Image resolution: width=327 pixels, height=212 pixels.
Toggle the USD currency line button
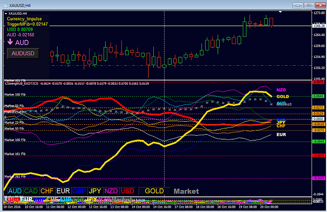pyautogui.click(x=128, y=191)
